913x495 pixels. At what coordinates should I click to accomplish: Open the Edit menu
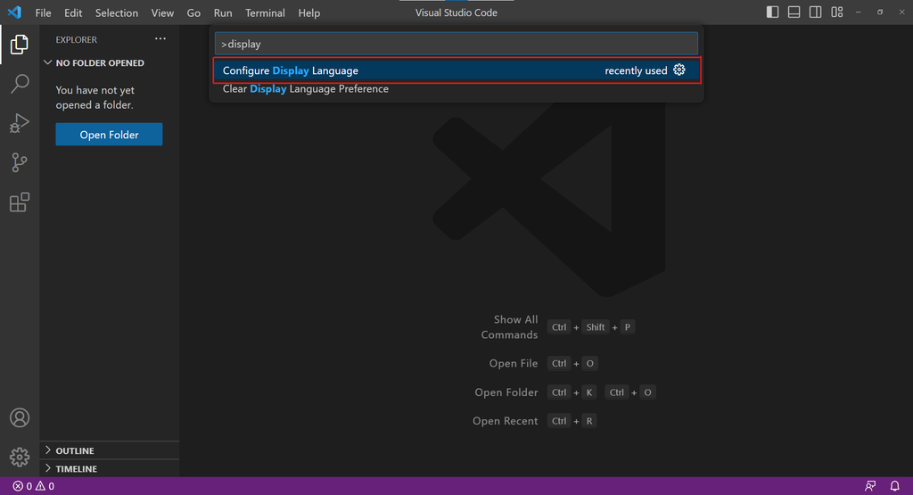(73, 12)
